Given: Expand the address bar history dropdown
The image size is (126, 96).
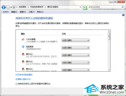Looking at the screenshot, I should pos(80,7).
